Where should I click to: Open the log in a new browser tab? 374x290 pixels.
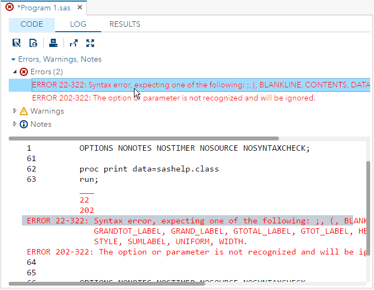coord(74,43)
